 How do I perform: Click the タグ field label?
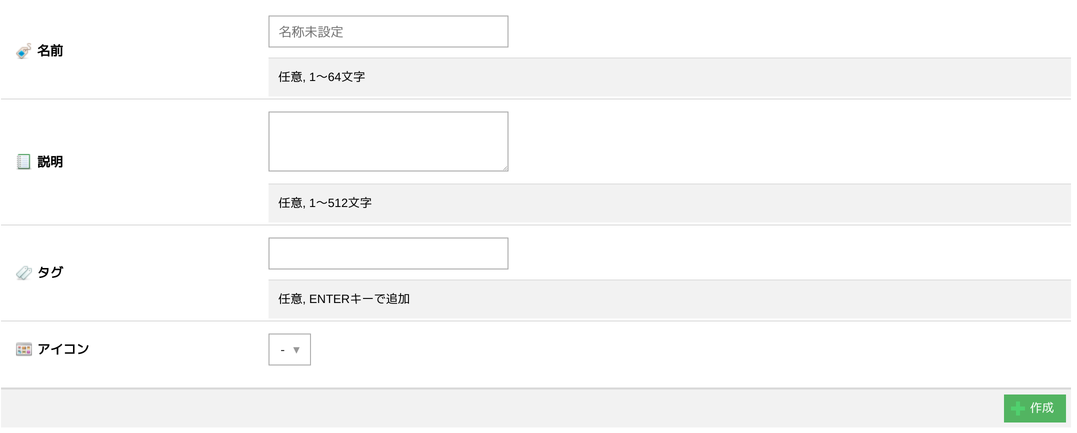click(x=50, y=272)
